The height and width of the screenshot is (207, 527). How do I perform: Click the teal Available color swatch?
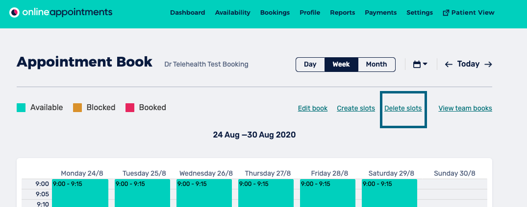coord(21,107)
